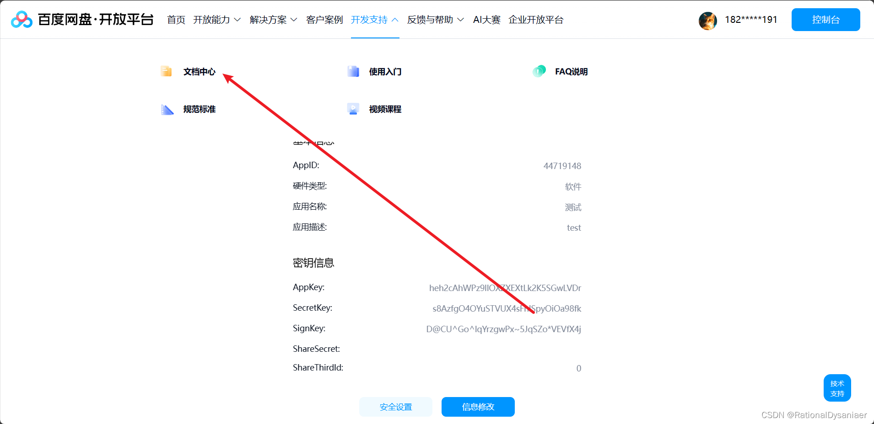The width and height of the screenshot is (874, 424).
Task: Click the 视频课程 video player icon
Action: click(x=353, y=109)
